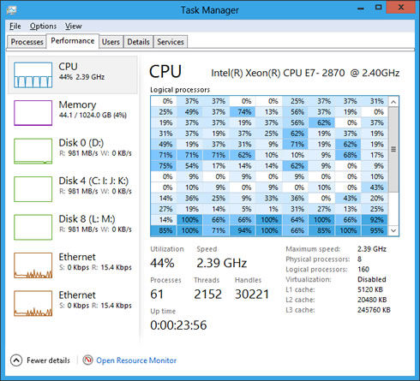420x381 pixels.
Task: Click the scrollbar down arrow in logical processors
Action: (x=393, y=230)
